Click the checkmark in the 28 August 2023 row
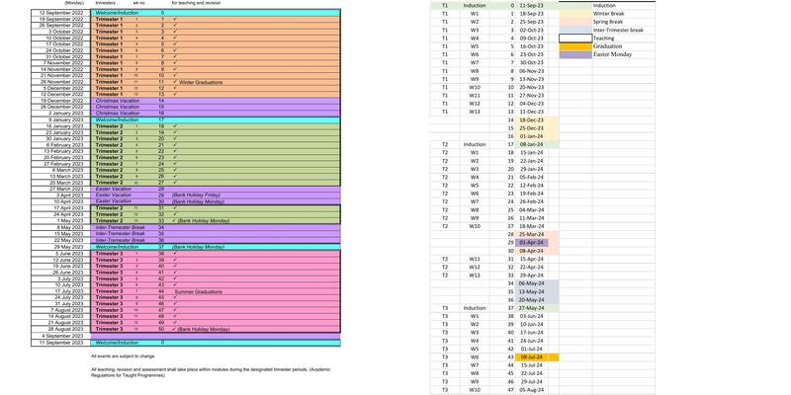Screen dimensions: 791x395 click(x=174, y=329)
